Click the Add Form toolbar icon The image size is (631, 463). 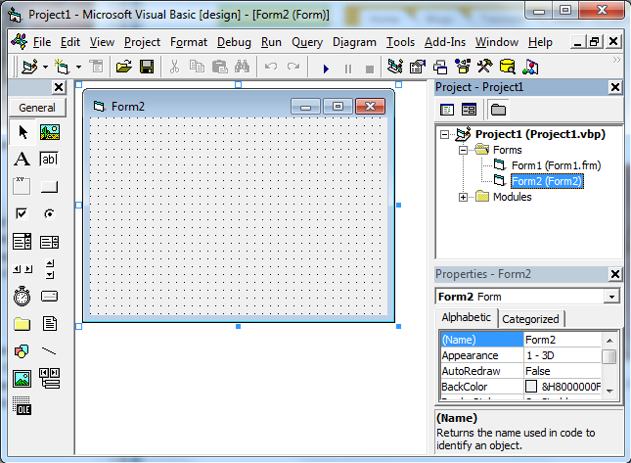tap(63, 67)
